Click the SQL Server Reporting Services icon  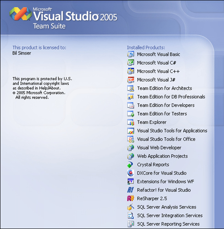click(131, 224)
